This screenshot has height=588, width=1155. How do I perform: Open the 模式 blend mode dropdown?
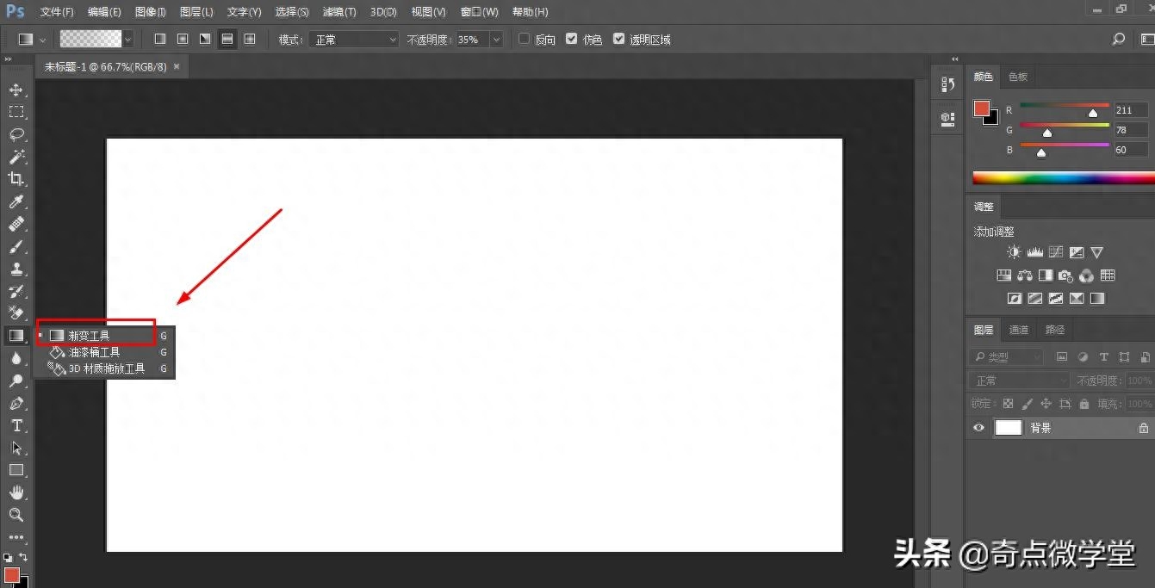[355, 40]
